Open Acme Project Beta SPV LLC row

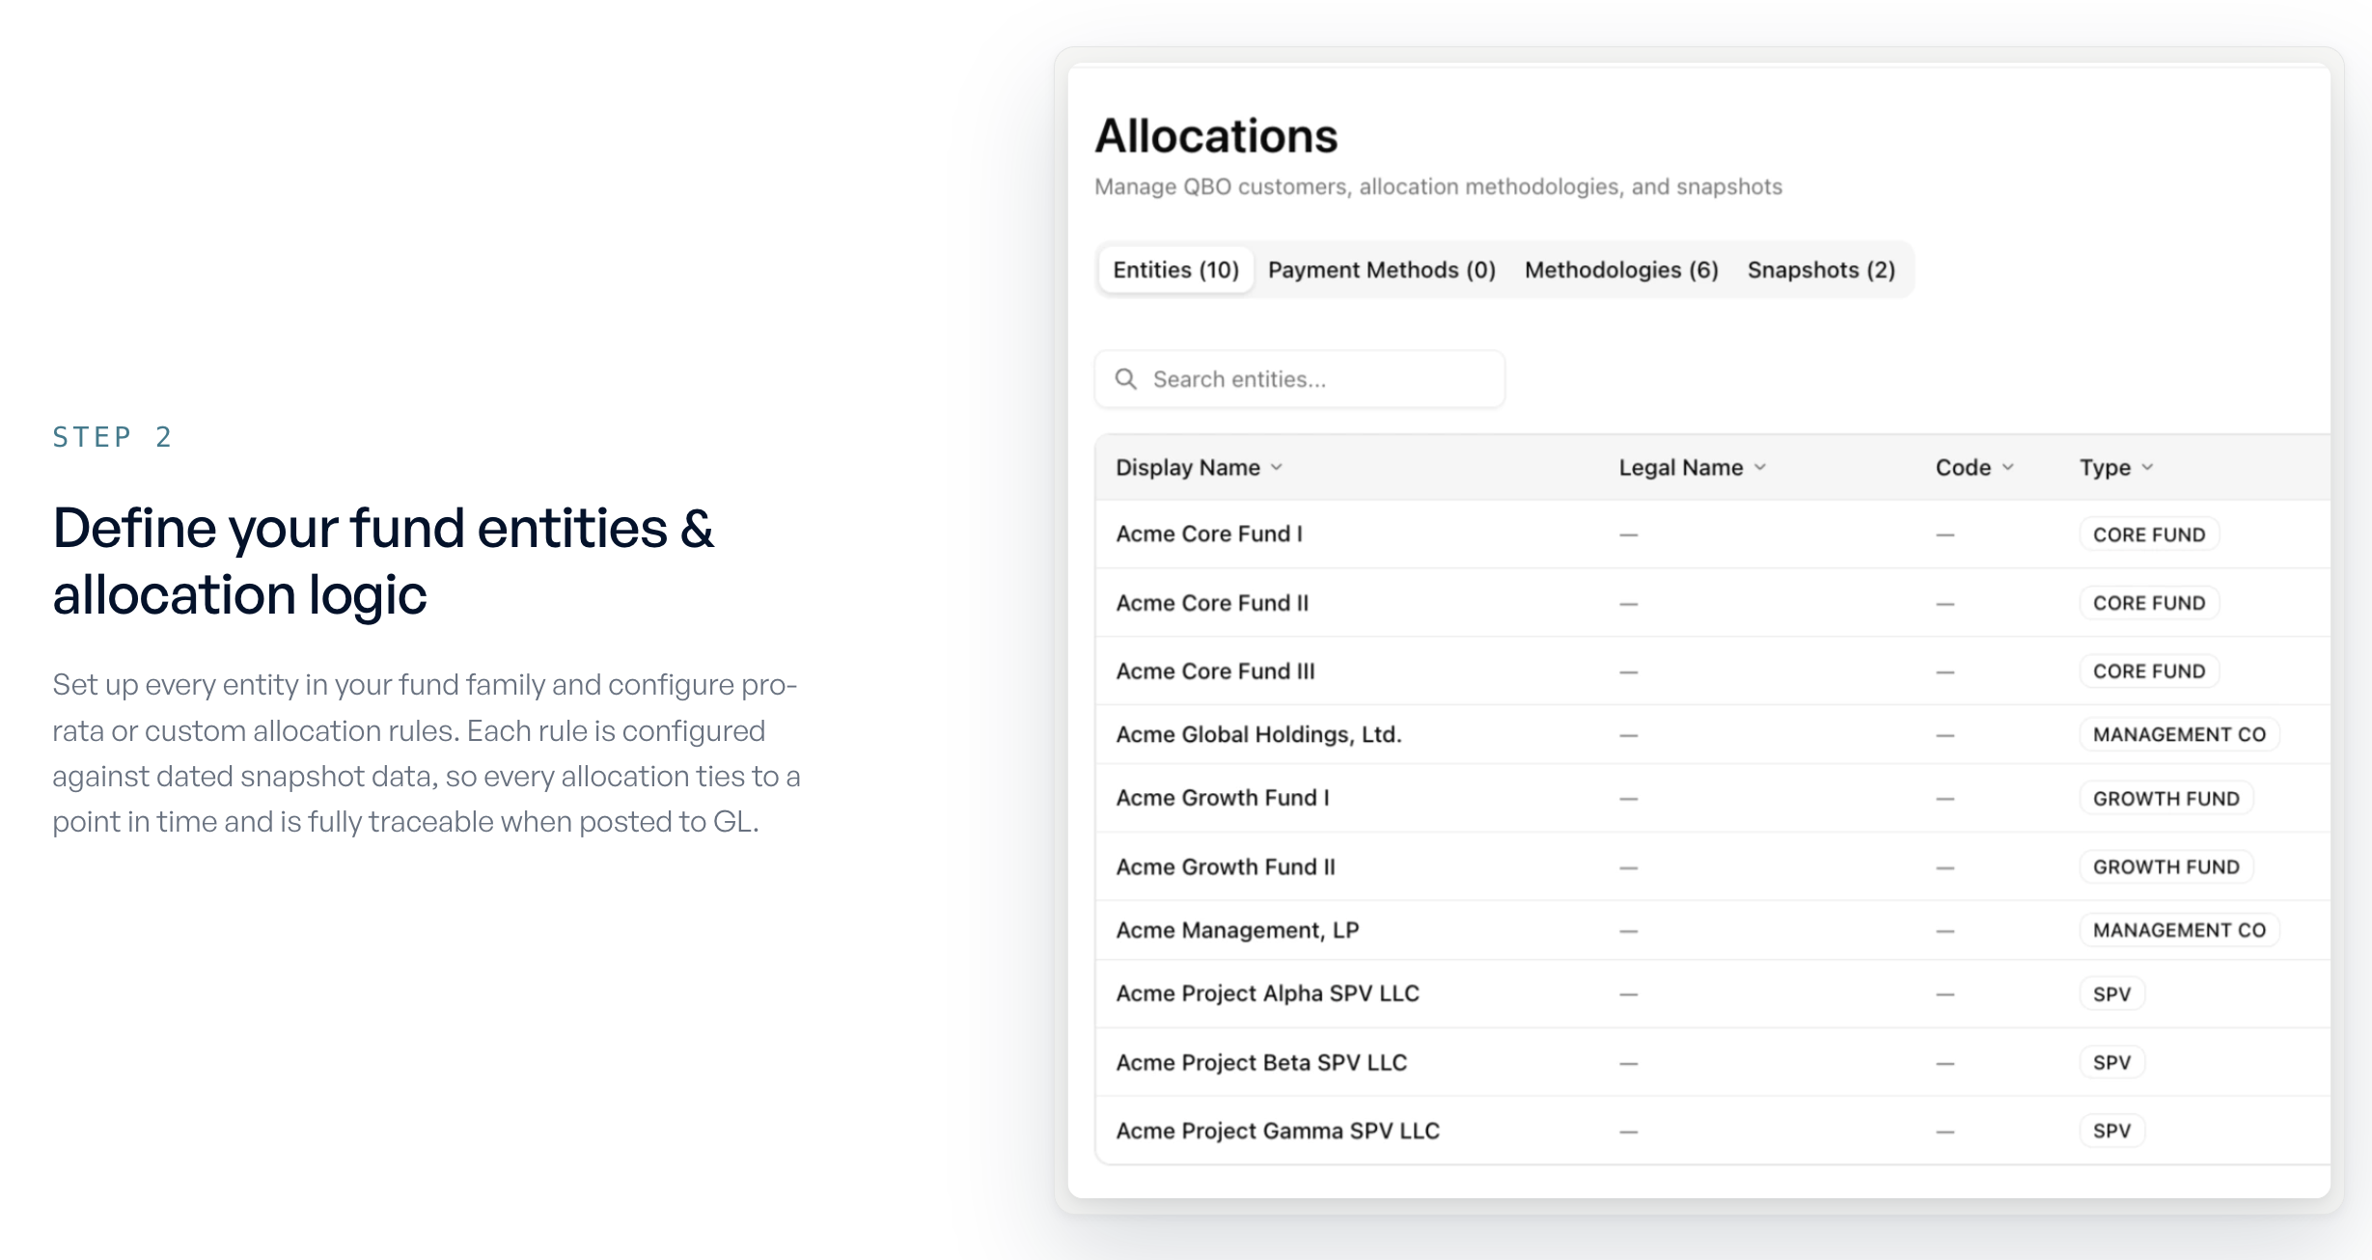point(1713,1062)
